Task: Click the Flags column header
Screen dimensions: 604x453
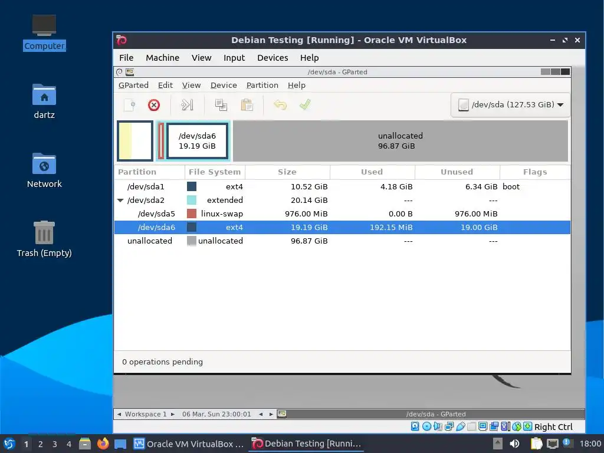Action: (535, 172)
